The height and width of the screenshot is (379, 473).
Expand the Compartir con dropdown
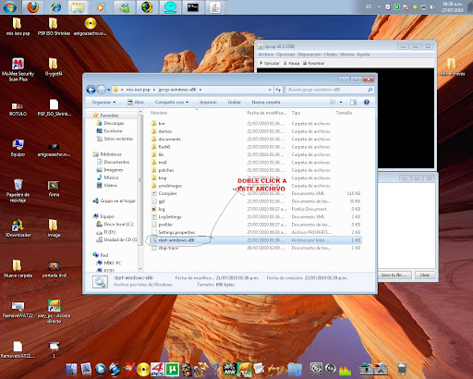coord(172,102)
